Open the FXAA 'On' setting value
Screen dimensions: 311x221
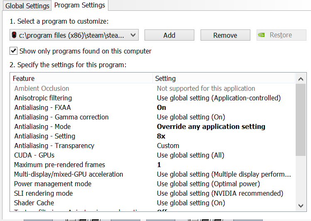[162, 107]
